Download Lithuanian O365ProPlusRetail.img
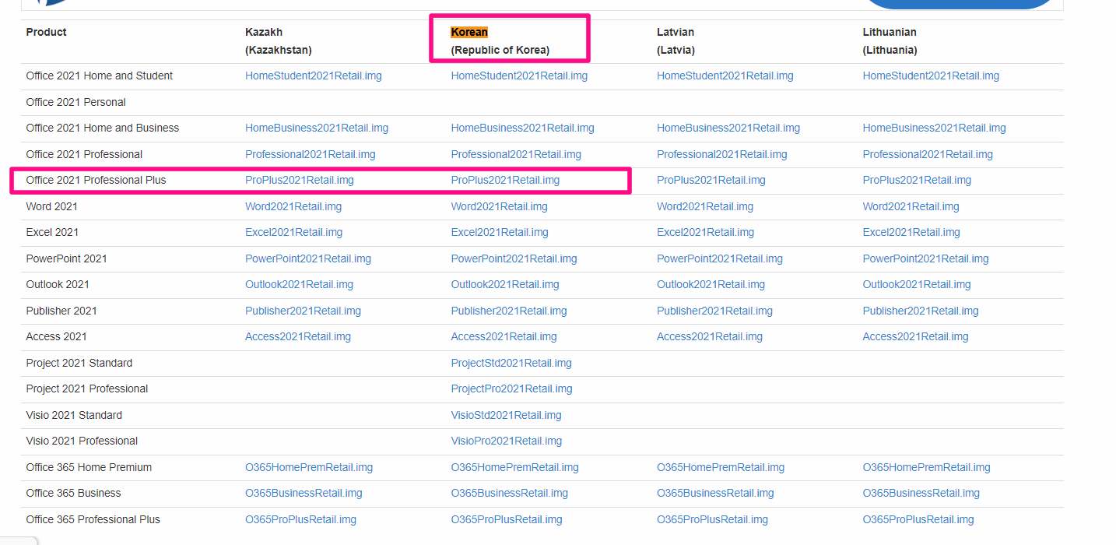 918,519
